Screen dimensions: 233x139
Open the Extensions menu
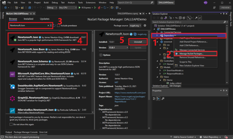pos(91,3)
